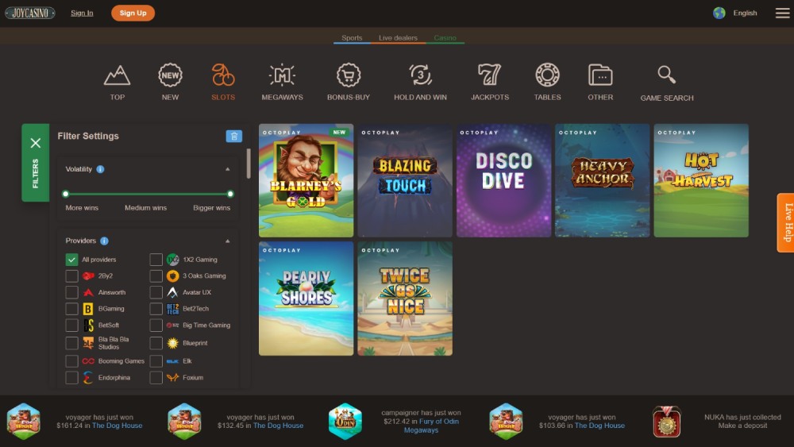Switch to the Casino tab

[445, 38]
